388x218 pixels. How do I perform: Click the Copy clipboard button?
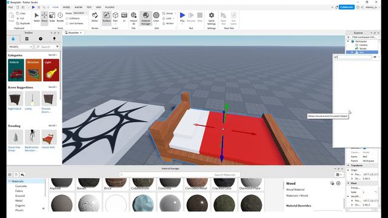click(x=21, y=13)
